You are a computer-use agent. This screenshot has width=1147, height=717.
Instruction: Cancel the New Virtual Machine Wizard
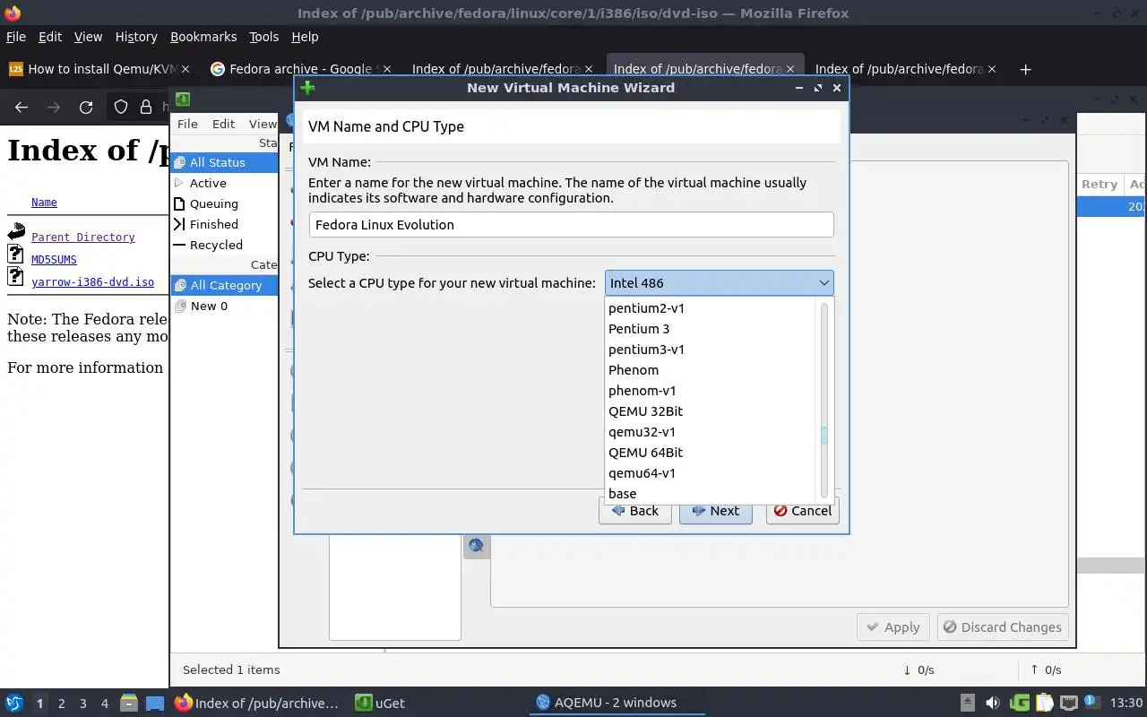803,511
